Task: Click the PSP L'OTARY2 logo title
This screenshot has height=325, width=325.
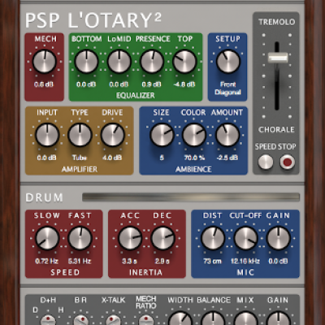Action: pyautogui.click(x=93, y=20)
